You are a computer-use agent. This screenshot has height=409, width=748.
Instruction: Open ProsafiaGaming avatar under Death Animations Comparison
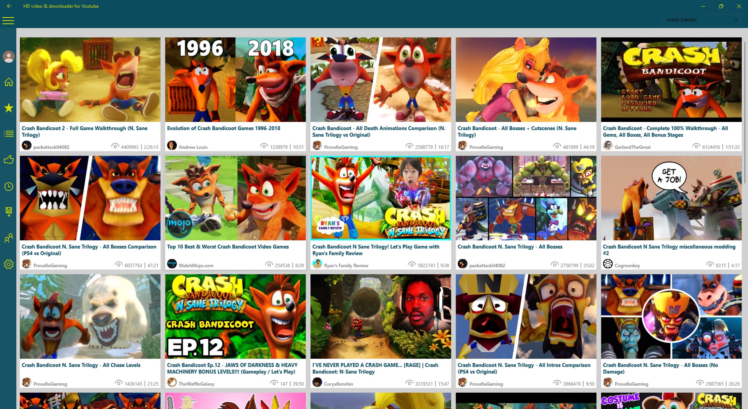[x=317, y=146]
